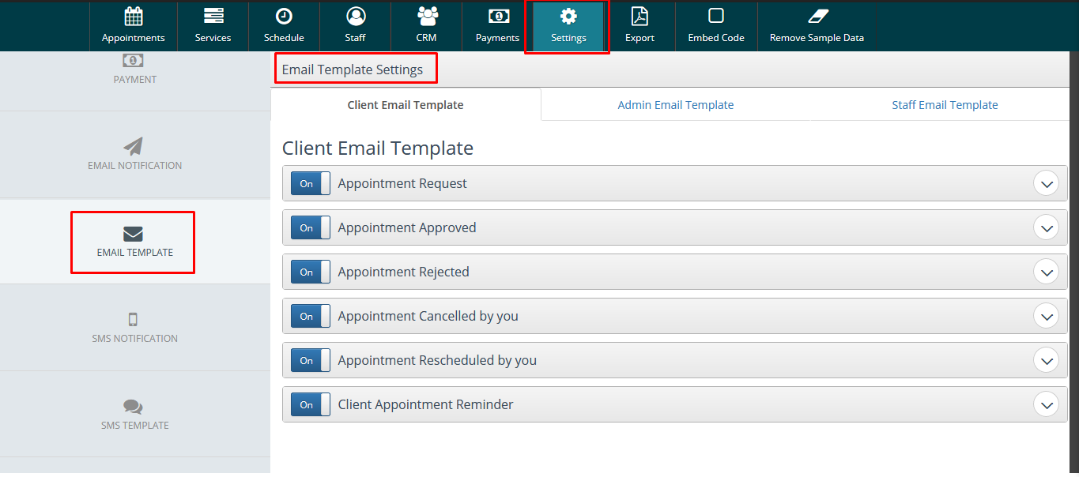
Task: Expand the Appointment Approved chevron
Action: (1047, 228)
